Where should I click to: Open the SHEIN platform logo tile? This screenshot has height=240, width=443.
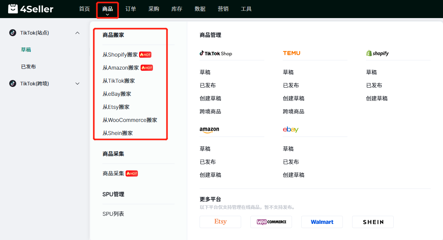point(373,222)
